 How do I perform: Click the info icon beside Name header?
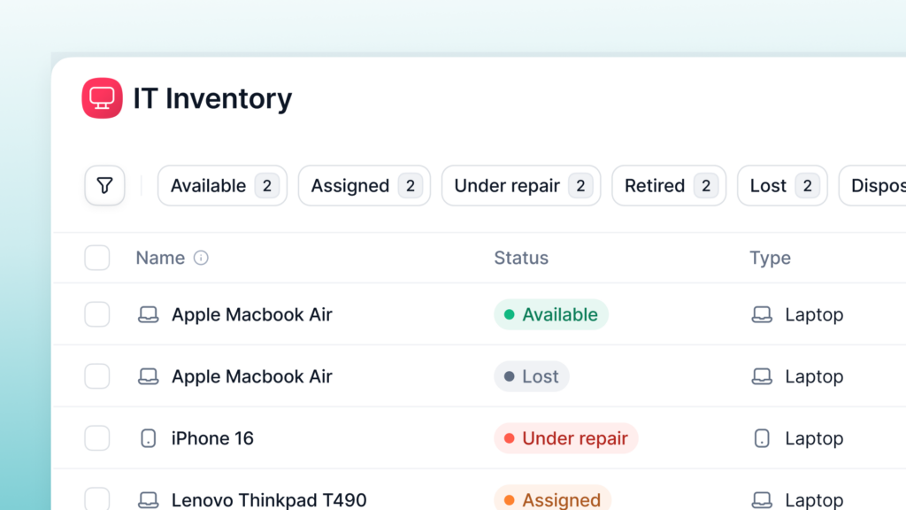pyautogui.click(x=201, y=259)
